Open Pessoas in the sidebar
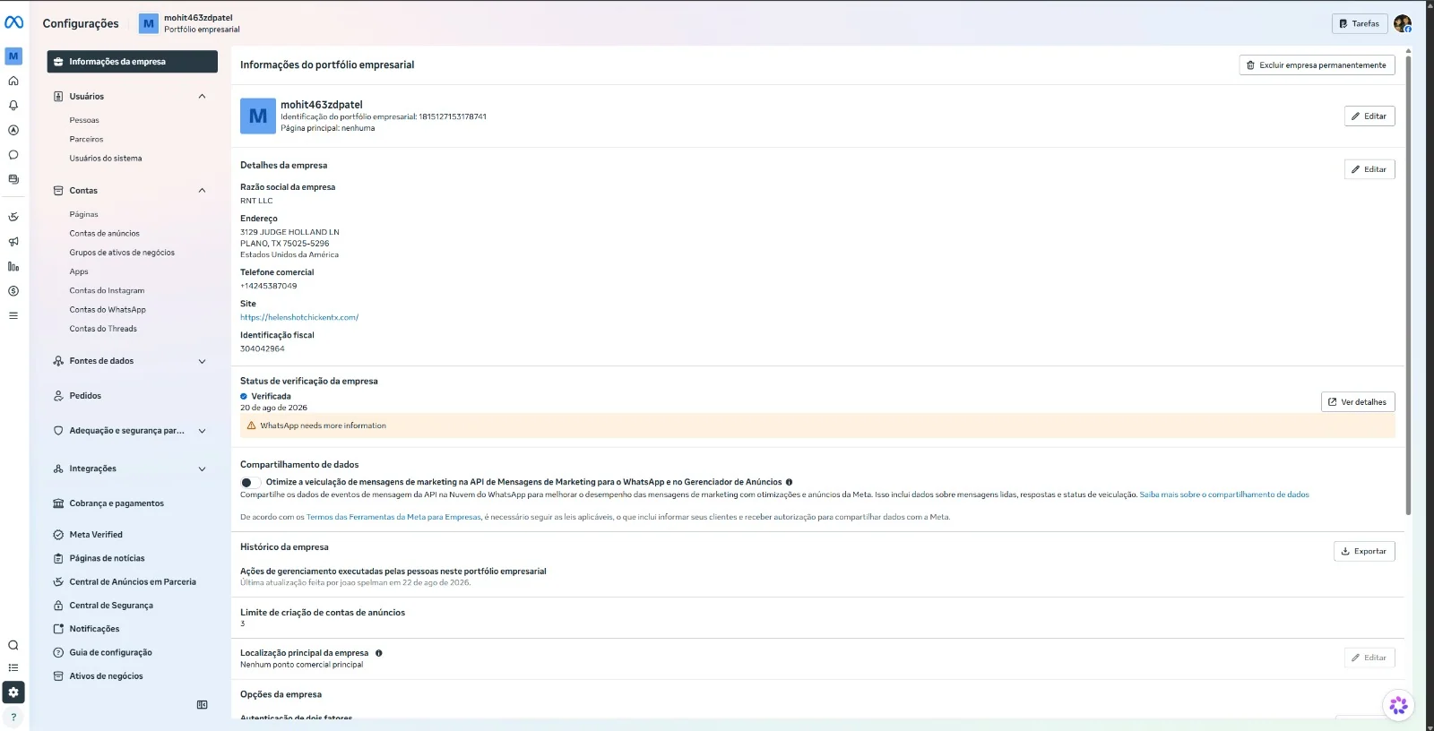 pyautogui.click(x=84, y=120)
